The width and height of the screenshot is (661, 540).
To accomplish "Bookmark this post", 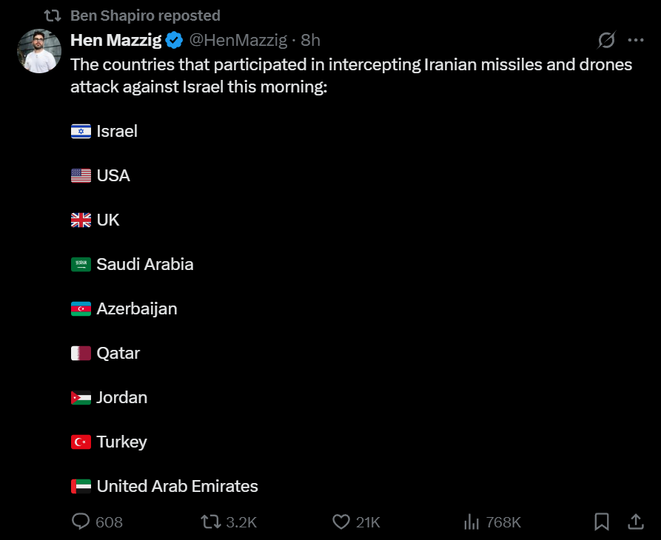I will pos(602,522).
